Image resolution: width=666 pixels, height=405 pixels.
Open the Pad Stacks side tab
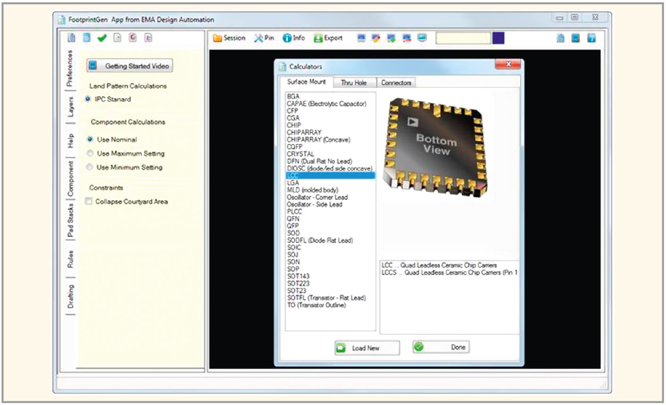[x=70, y=220]
